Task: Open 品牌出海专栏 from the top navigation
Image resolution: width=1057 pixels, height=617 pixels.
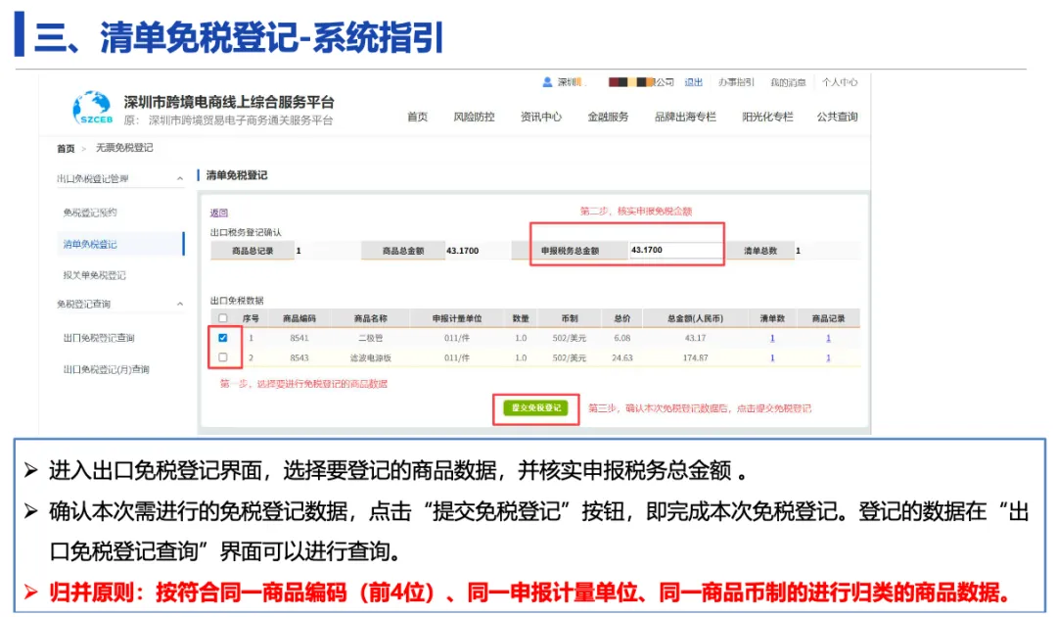Action: [x=685, y=117]
